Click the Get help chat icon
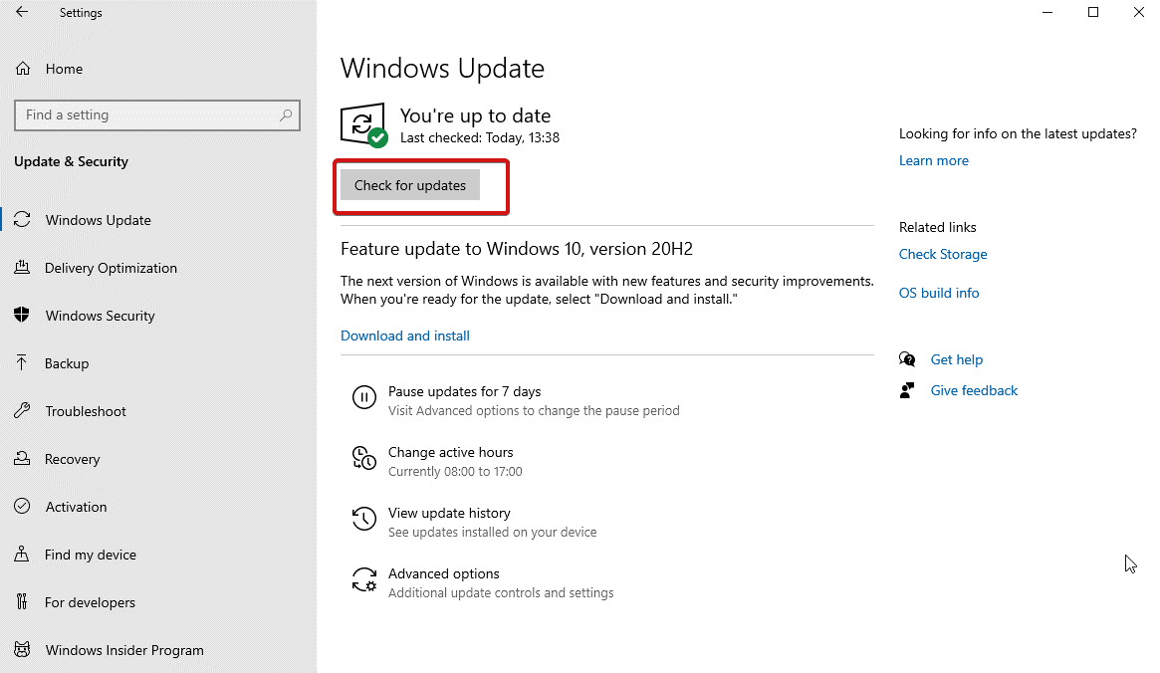The width and height of the screenshot is (1160, 673). click(x=907, y=359)
